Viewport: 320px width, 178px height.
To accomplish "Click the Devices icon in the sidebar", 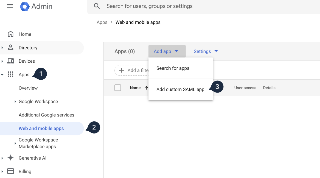I will click(x=10, y=61).
